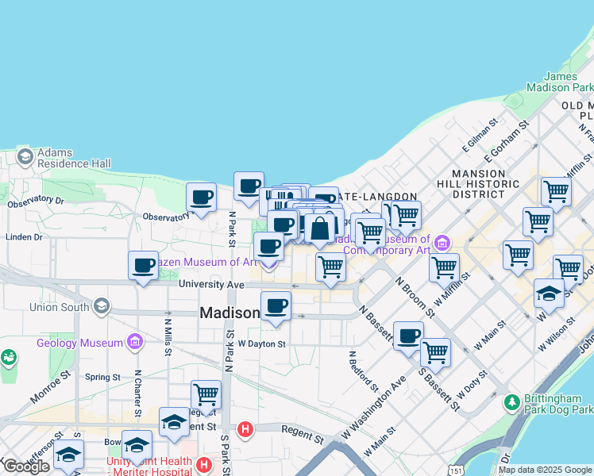
Task: Open the shopping cart marker on University Ave
Action: point(330,268)
